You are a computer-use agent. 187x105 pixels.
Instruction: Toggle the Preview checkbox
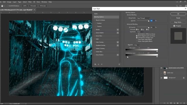click(174, 26)
